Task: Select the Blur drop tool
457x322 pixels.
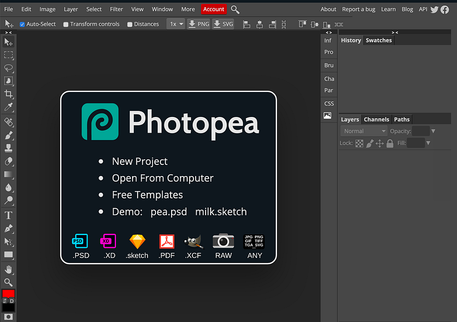Action: (x=8, y=187)
